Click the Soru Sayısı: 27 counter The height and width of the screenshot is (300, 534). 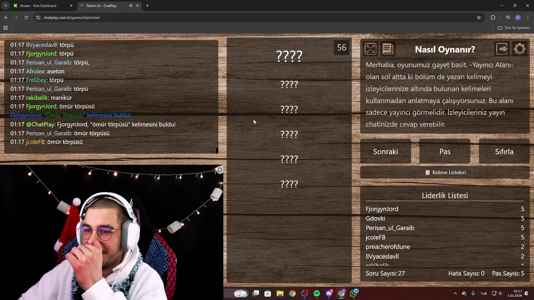pos(385,273)
